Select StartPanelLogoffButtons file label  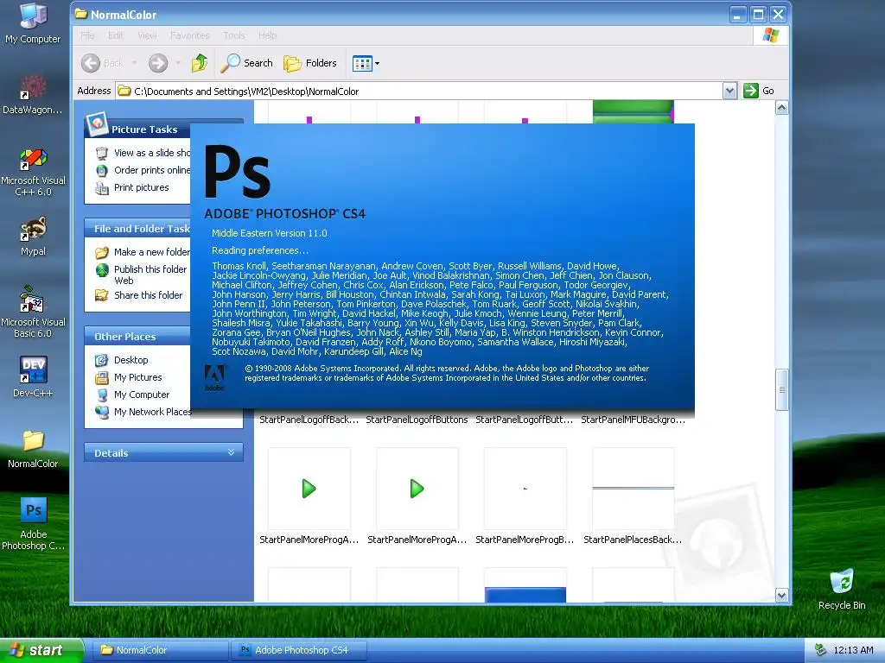pos(417,420)
